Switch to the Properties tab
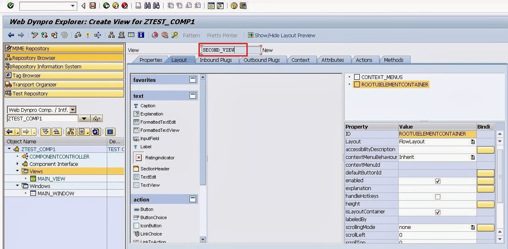The image size is (508, 249). coord(151,60)
